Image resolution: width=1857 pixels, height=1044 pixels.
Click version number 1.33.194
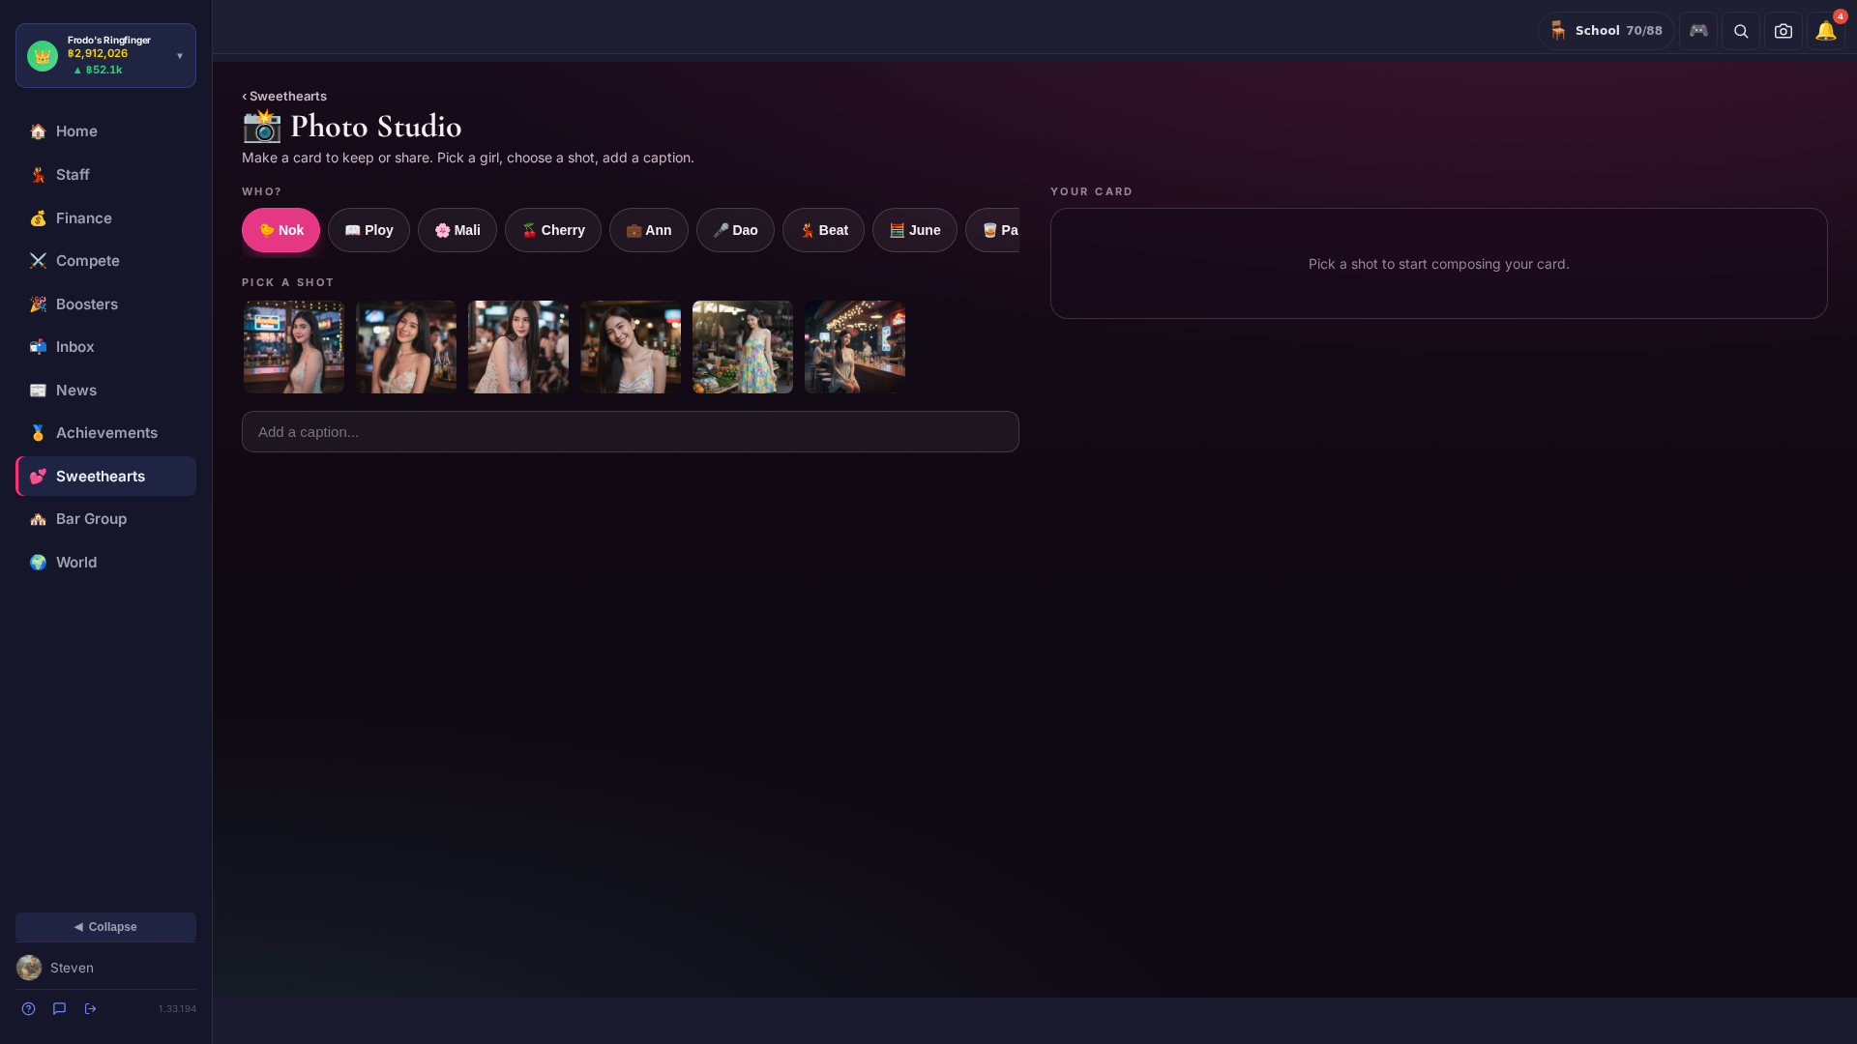pyautogui.click(x=177, y=1009)
